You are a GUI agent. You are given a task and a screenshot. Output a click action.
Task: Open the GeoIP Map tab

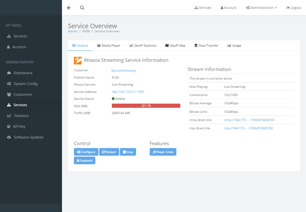click(x=175, y=45)
